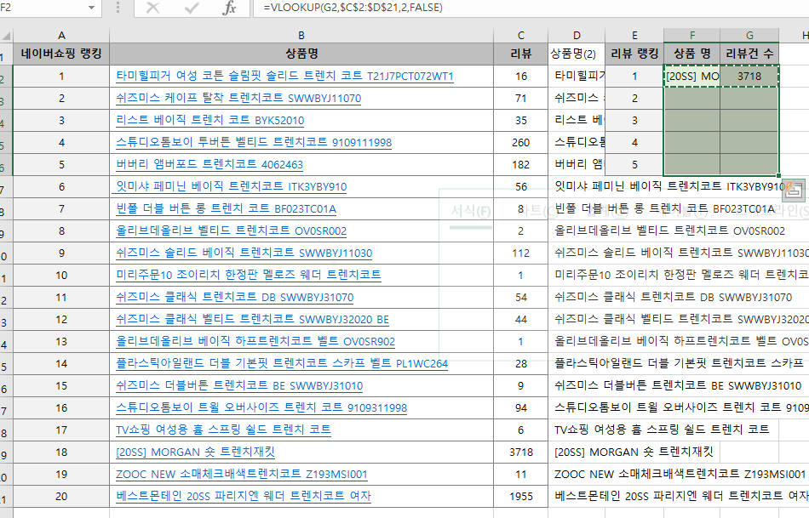Open link 쉬즈미스 클래식 벨티드 트렌치코트 SWWBYJ32020 BE in column B
Viewport: 809px width, 518px height.
pyautogui.click(x=252, y=319)
